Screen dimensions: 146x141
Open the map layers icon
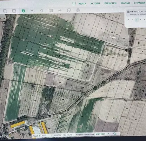pyautogui.click(x=51, y=11)
